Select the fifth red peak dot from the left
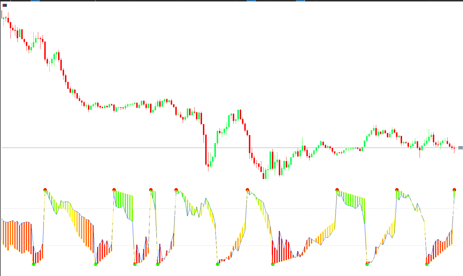 [x=247, y=190]
